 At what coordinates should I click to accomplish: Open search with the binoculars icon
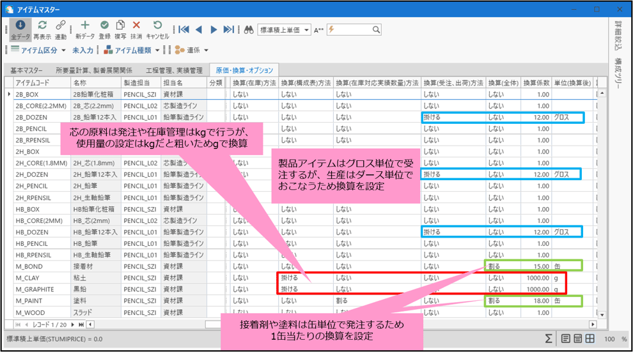[249, 29]
